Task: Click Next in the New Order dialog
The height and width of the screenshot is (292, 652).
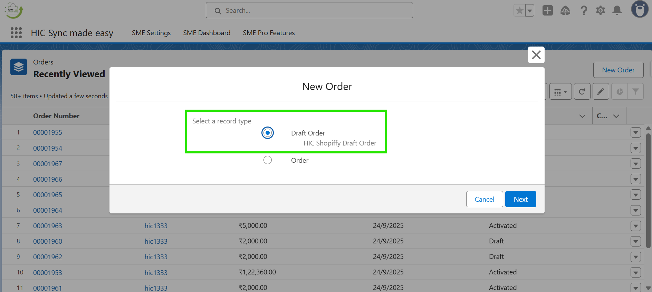Action: click(521, 199)
